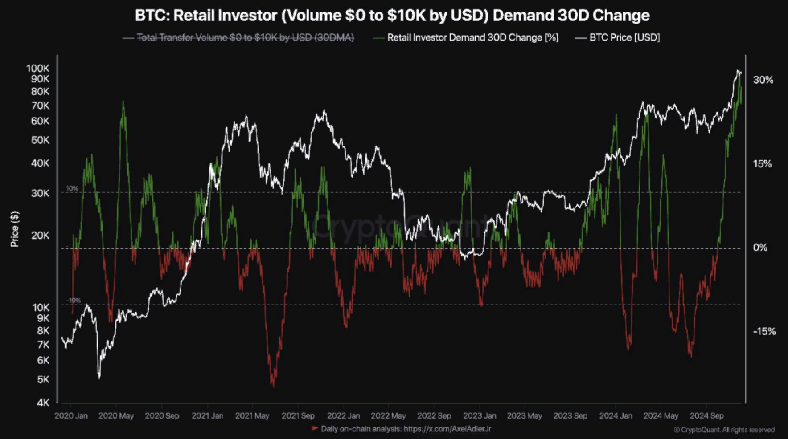Click the 5K price axis label
This screenshot has width=788, height=439.
43,379
